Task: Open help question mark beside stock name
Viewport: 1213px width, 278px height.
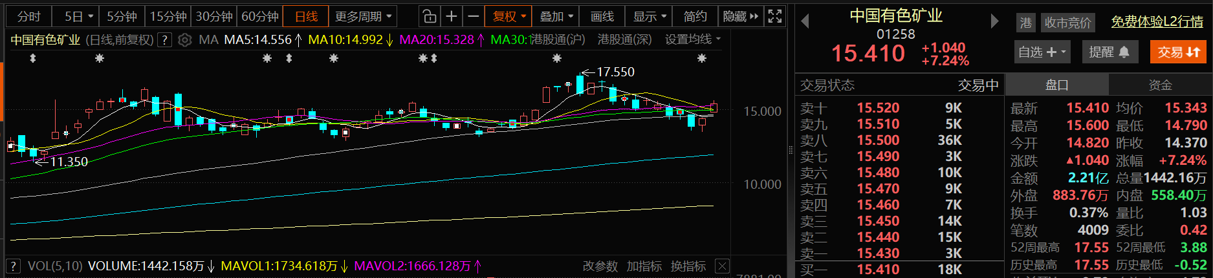Action: (x=165, y=40)
